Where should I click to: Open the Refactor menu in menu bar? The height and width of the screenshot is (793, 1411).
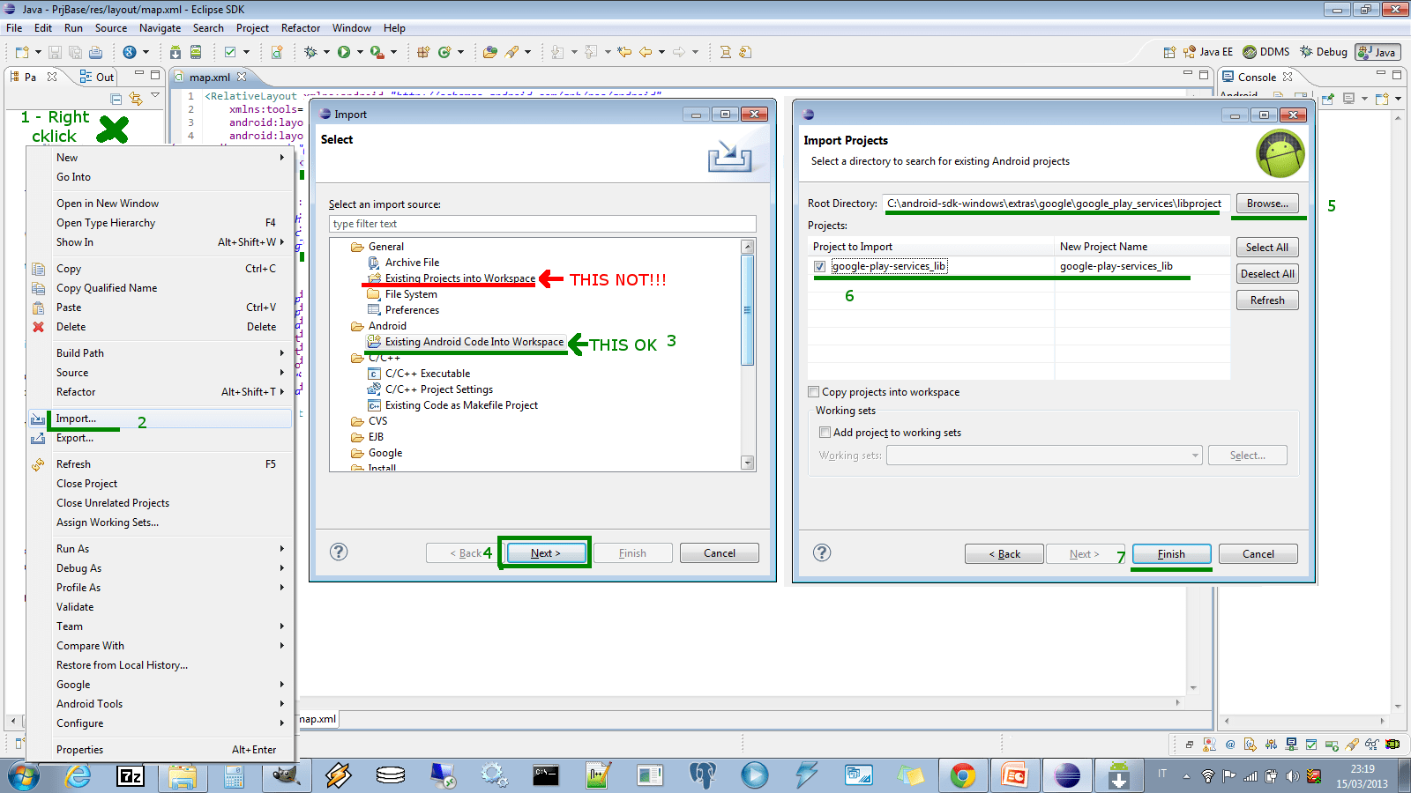[x=301, y=28]
